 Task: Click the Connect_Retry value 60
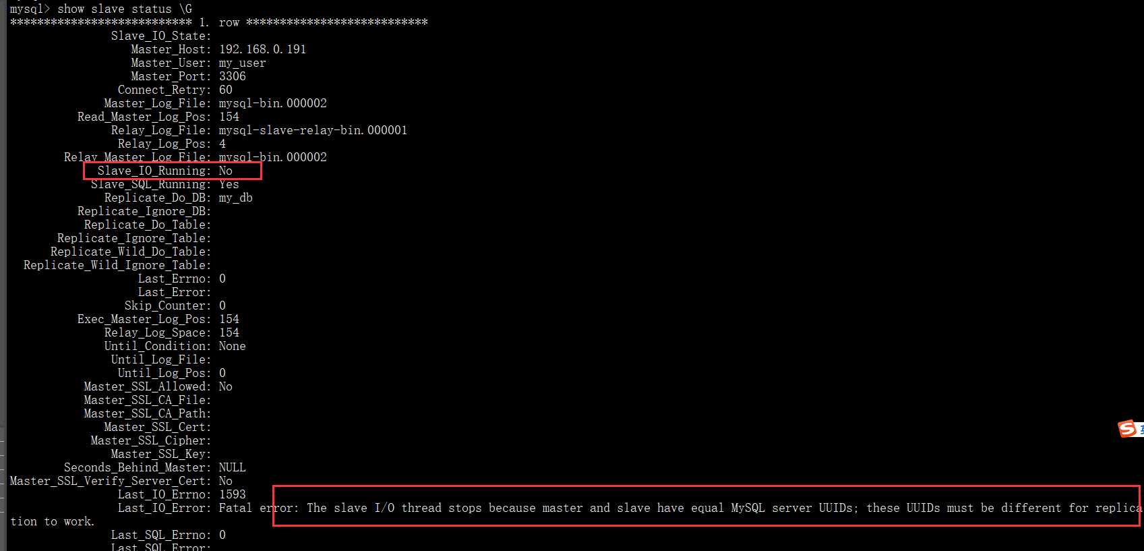point(225,90)
